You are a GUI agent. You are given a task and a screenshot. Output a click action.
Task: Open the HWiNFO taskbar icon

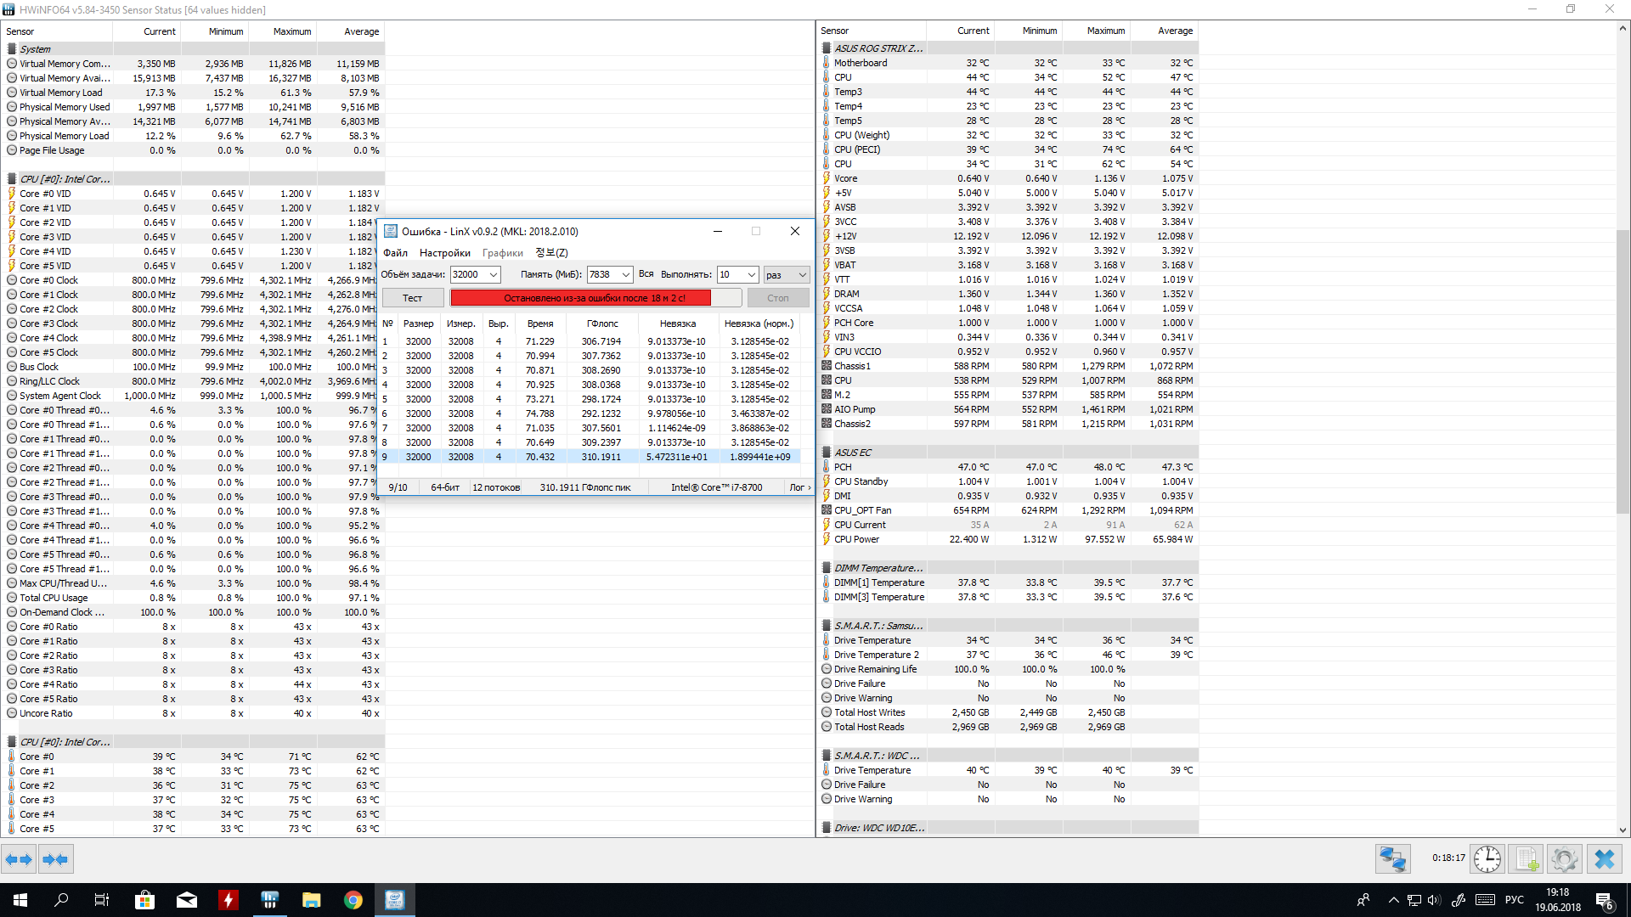tap(269, 900)
